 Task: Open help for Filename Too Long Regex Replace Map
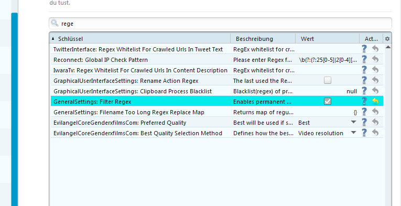pos(364,112)
